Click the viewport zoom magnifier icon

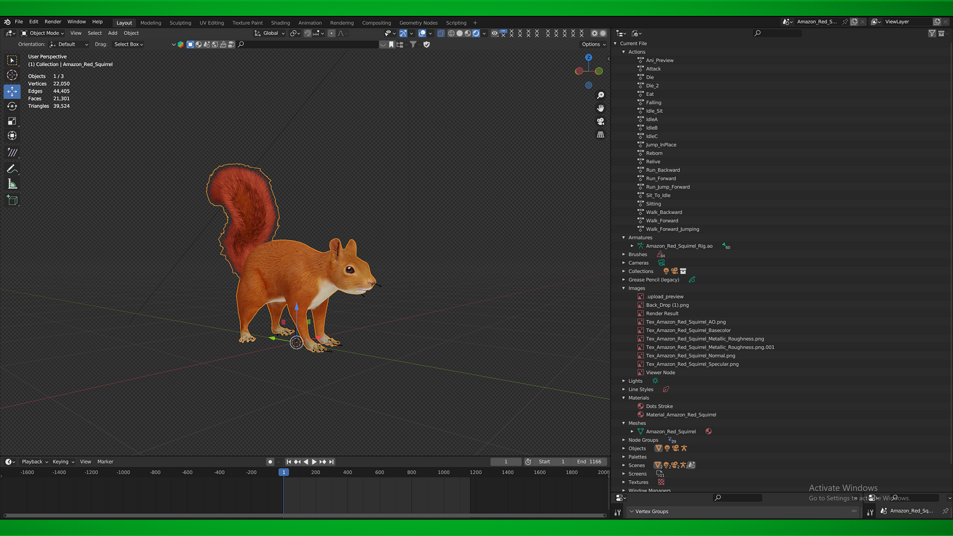600,95
